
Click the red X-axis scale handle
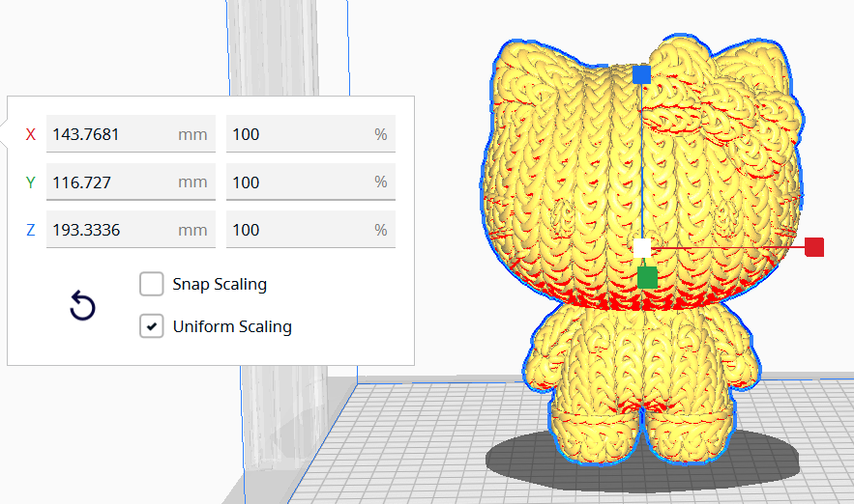pyautogui.click(x=814, y=247)
